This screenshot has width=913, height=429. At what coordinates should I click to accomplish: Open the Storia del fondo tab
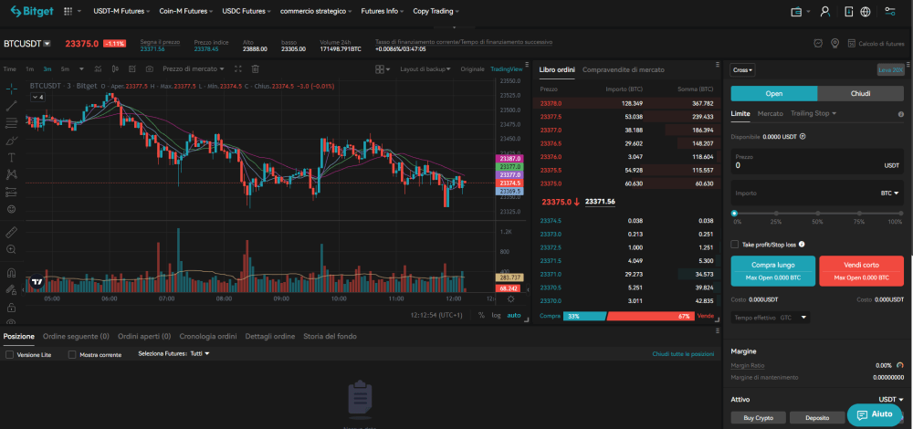coord(330,337)
